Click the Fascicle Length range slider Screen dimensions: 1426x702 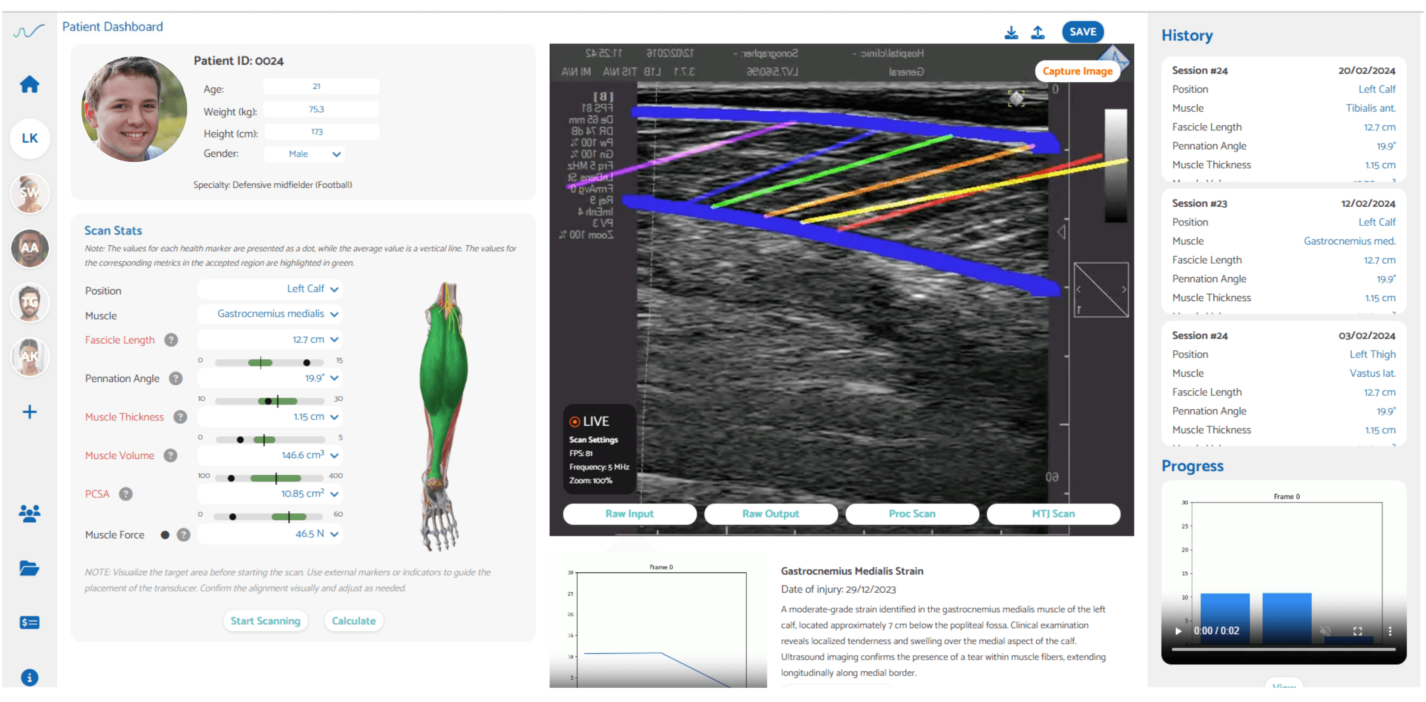pos(269,363)
